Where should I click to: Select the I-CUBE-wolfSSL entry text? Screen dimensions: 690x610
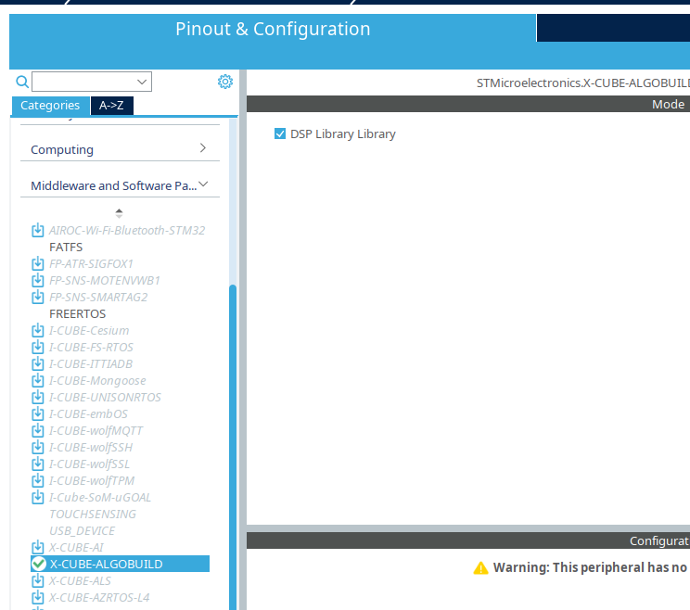pyautogui.click(x=89, y=464)
